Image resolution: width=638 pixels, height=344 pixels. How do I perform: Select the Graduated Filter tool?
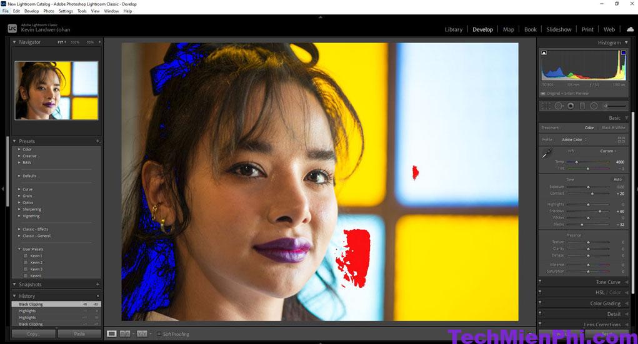(582, 106)
